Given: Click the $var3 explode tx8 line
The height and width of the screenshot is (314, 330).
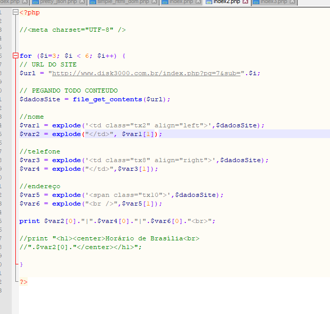Looking at the screenshot, I should coord(144,160).
